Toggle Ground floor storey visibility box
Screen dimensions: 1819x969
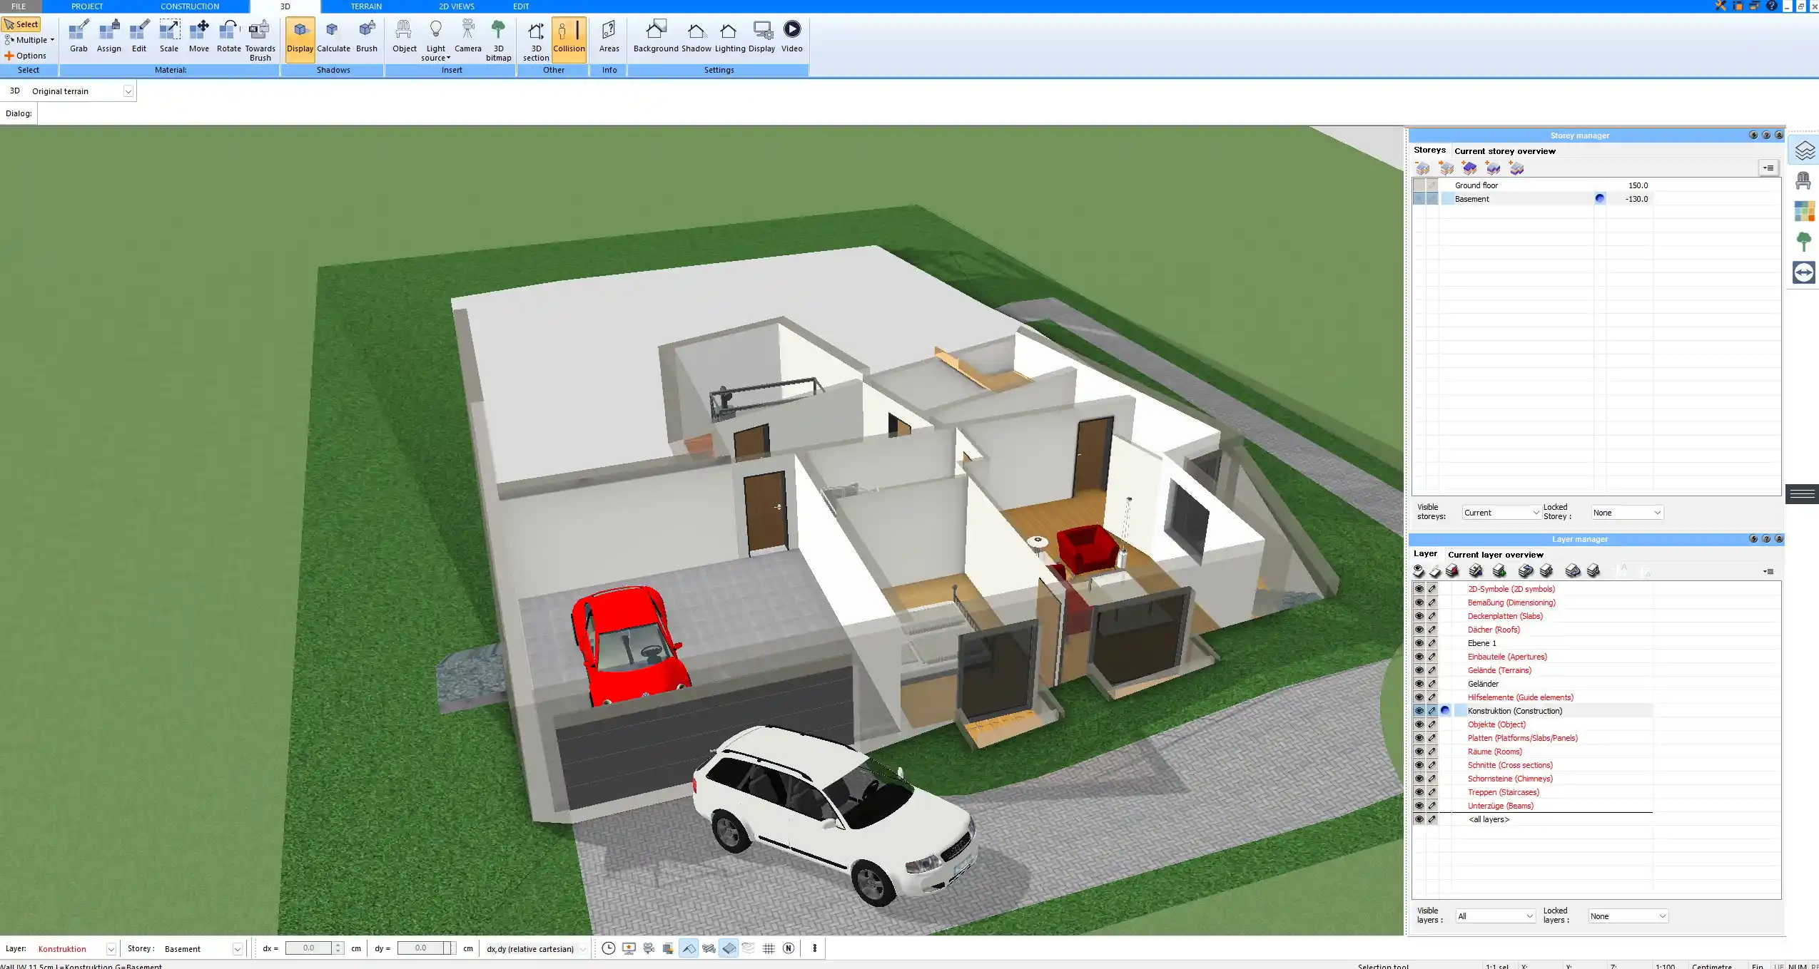[x=1419, y=185]
